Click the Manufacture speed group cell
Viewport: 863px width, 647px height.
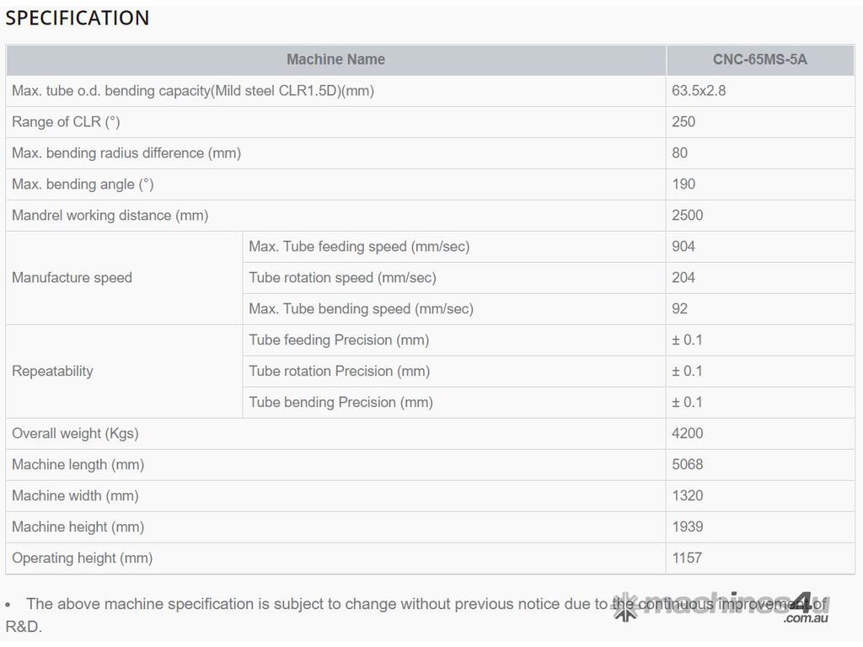coord(72,277)
